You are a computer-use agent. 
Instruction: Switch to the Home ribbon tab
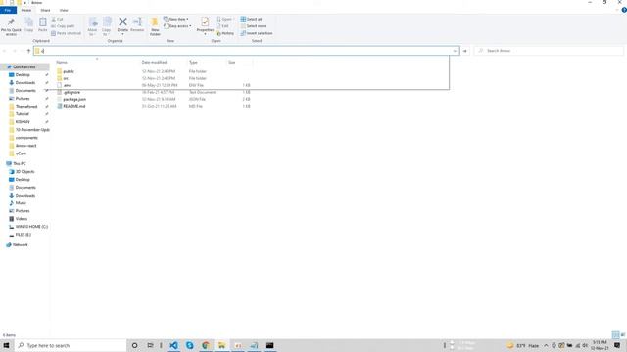pos(26,10)
